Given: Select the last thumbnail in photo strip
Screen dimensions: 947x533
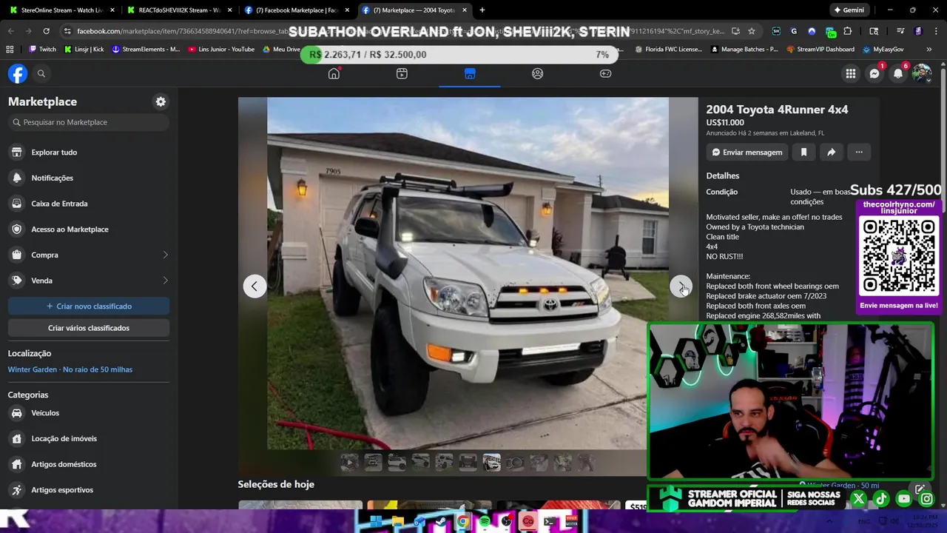Looking at the screenshot, I should (586, 463).
